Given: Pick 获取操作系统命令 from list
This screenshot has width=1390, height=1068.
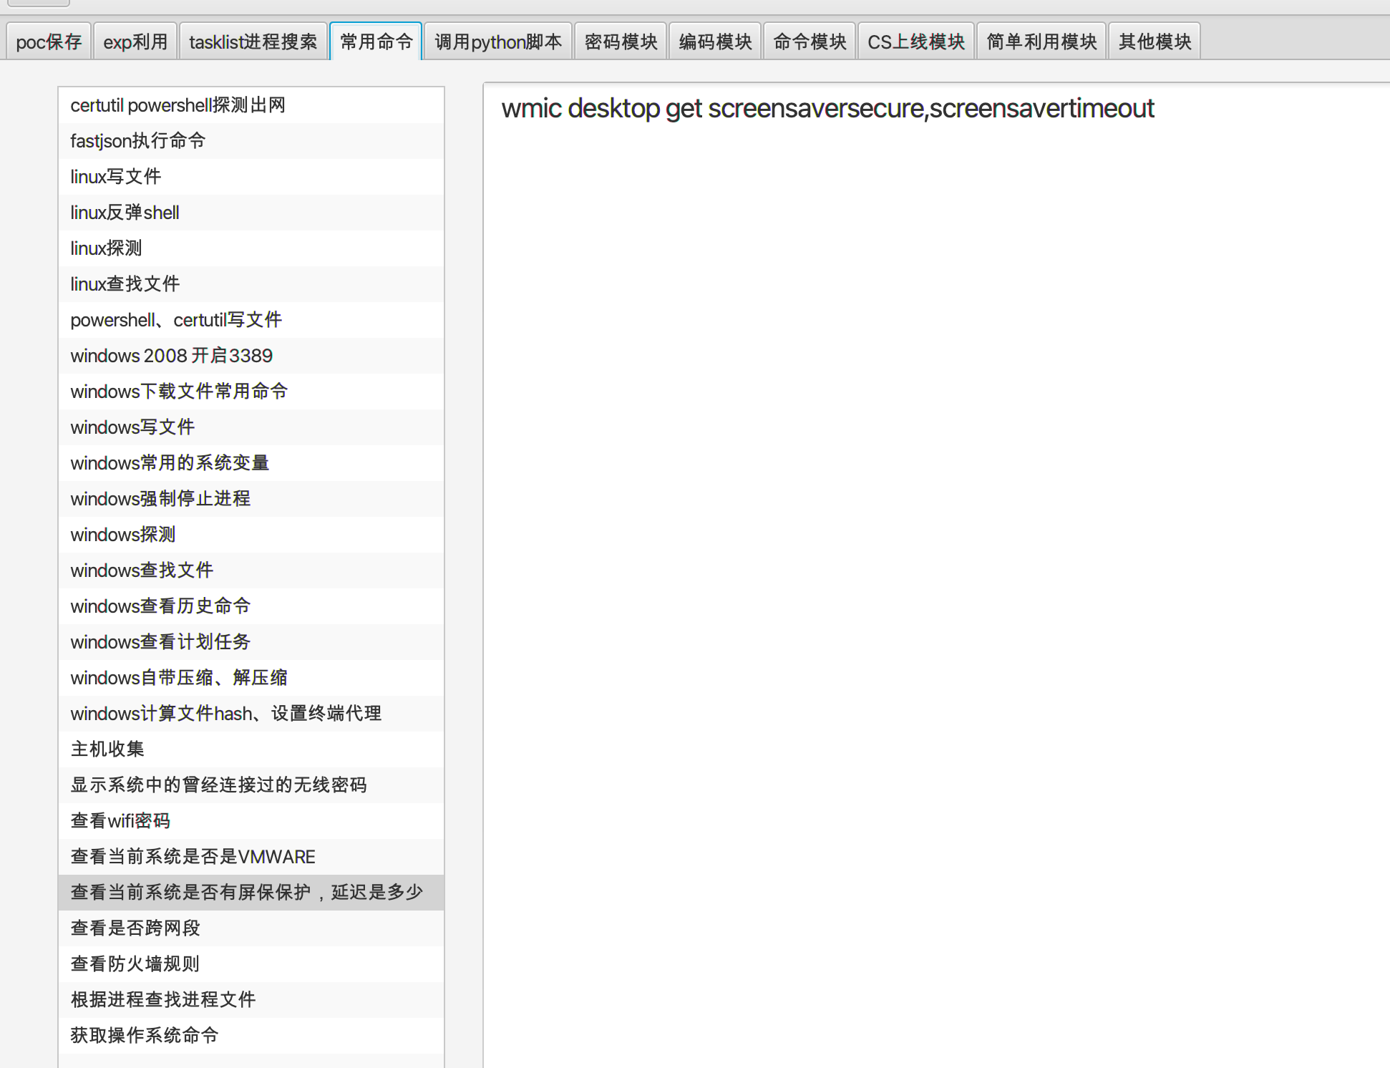Looking at the screenshot, I should click(x=145, y=1036).
